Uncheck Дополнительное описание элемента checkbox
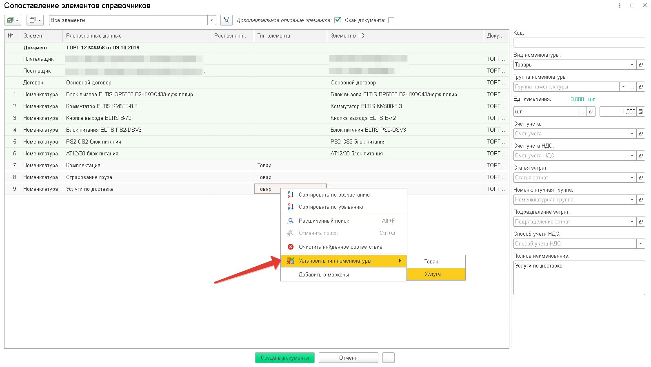The width and height of the screenshot is (651, 367). pyautogui.click(x=338, y=20)
